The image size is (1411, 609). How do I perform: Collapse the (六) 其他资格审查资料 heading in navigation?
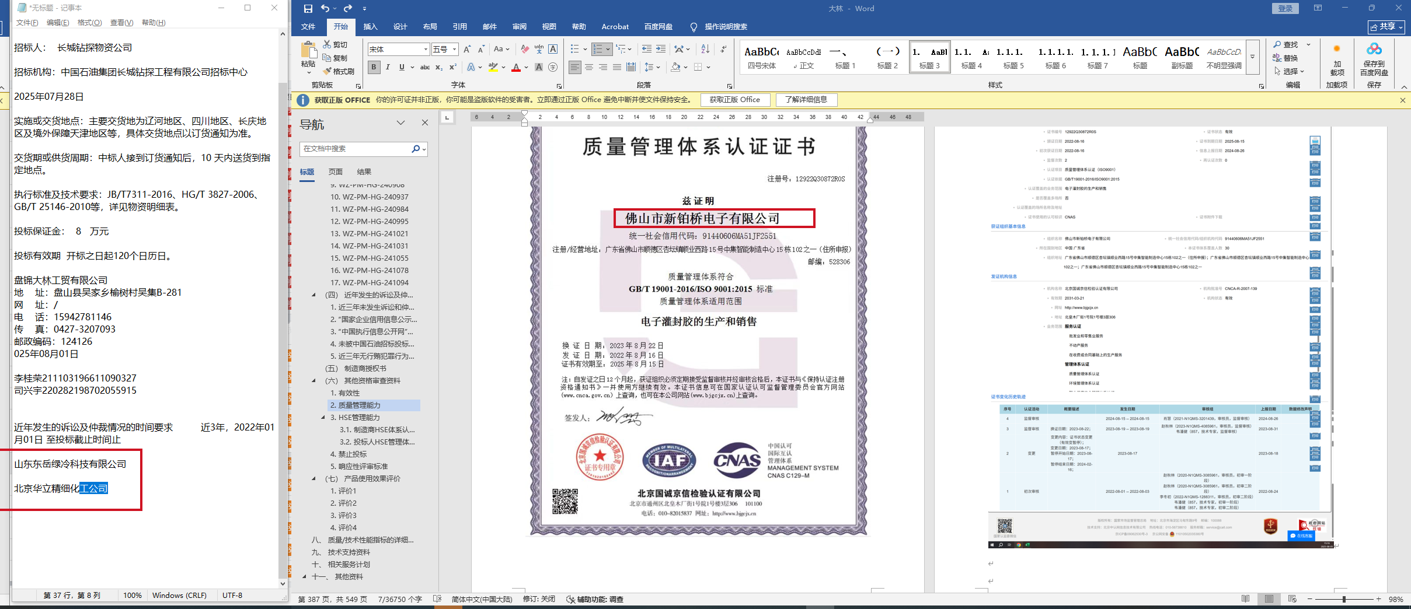(x=313, y=381)
